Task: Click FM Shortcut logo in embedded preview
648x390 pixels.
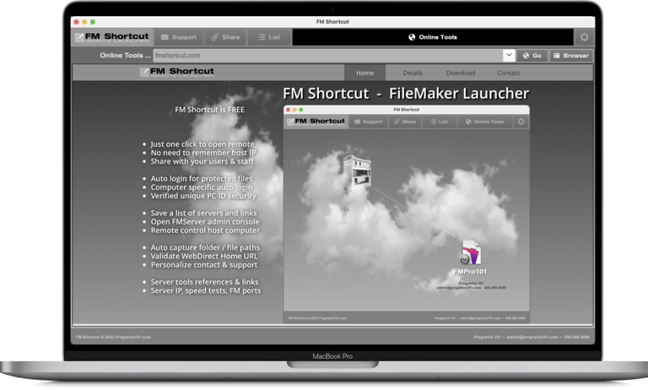Action: (316, 122)
